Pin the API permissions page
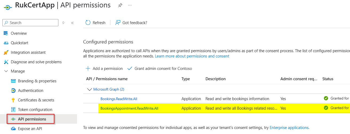Viewport: 350px width, 134px height. pyautogui.click(x=120, y=5)
